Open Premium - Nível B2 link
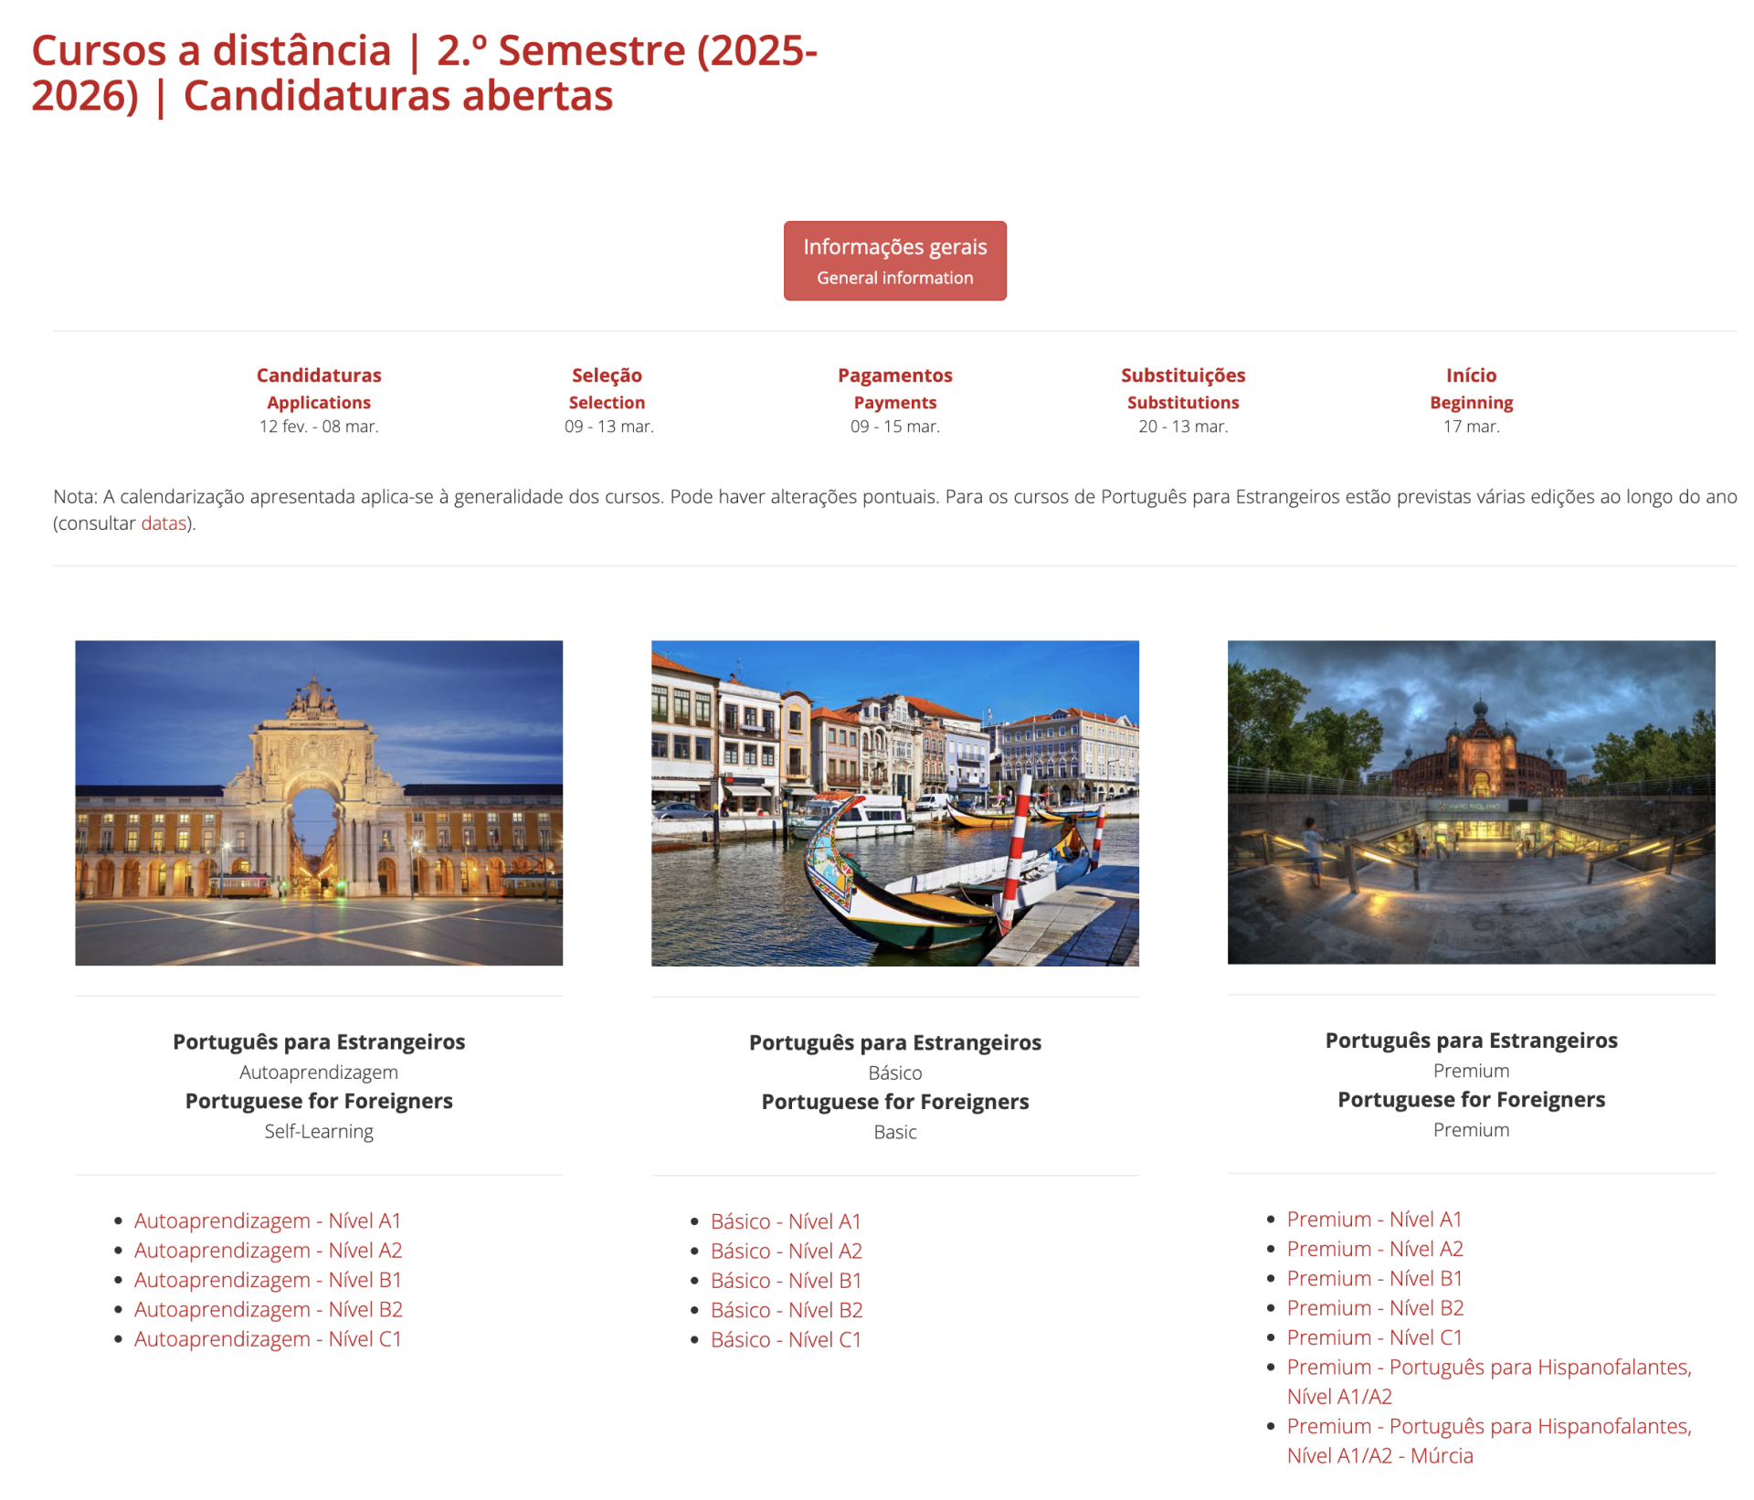 coord(1374,1307)
